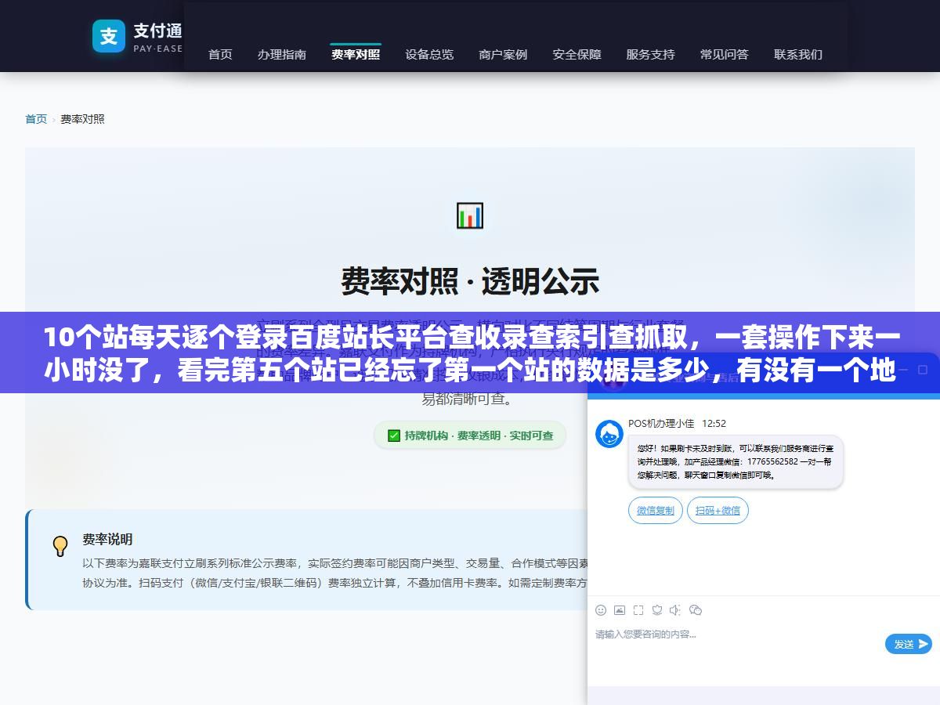940x705 pixels.
Task: Open 安全保障 in the navbar
Action: click(x=577, y=54)
